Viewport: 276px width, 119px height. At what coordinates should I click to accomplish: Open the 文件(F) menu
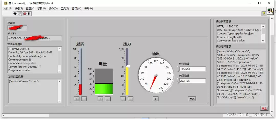(x=7, y=8)
